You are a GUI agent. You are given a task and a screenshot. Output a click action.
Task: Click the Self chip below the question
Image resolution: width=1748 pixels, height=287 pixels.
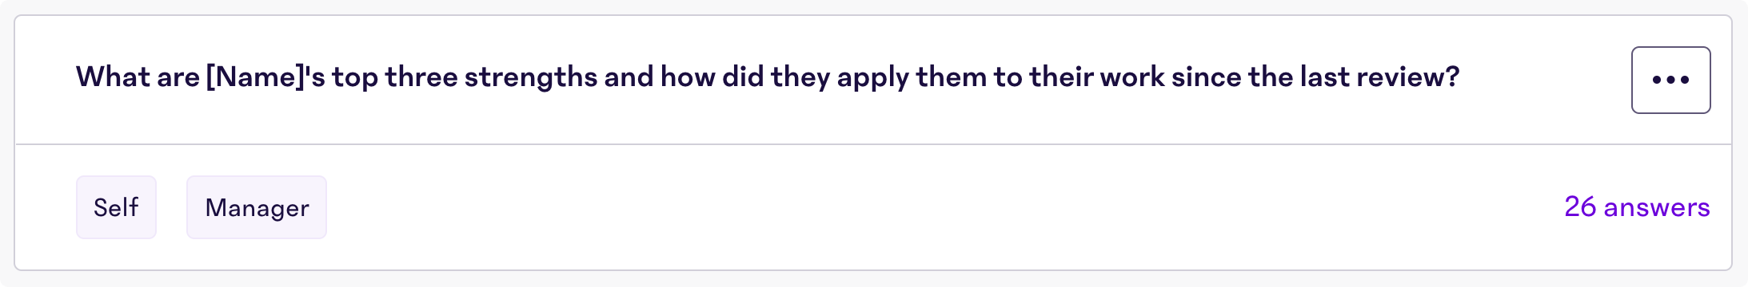tap(116, 207)
